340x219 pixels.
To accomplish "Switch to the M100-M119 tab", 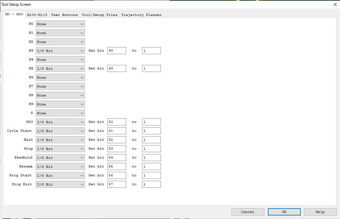I will point(37,15).
